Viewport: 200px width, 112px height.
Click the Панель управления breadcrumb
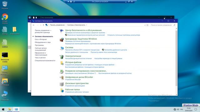pos(57,25)
